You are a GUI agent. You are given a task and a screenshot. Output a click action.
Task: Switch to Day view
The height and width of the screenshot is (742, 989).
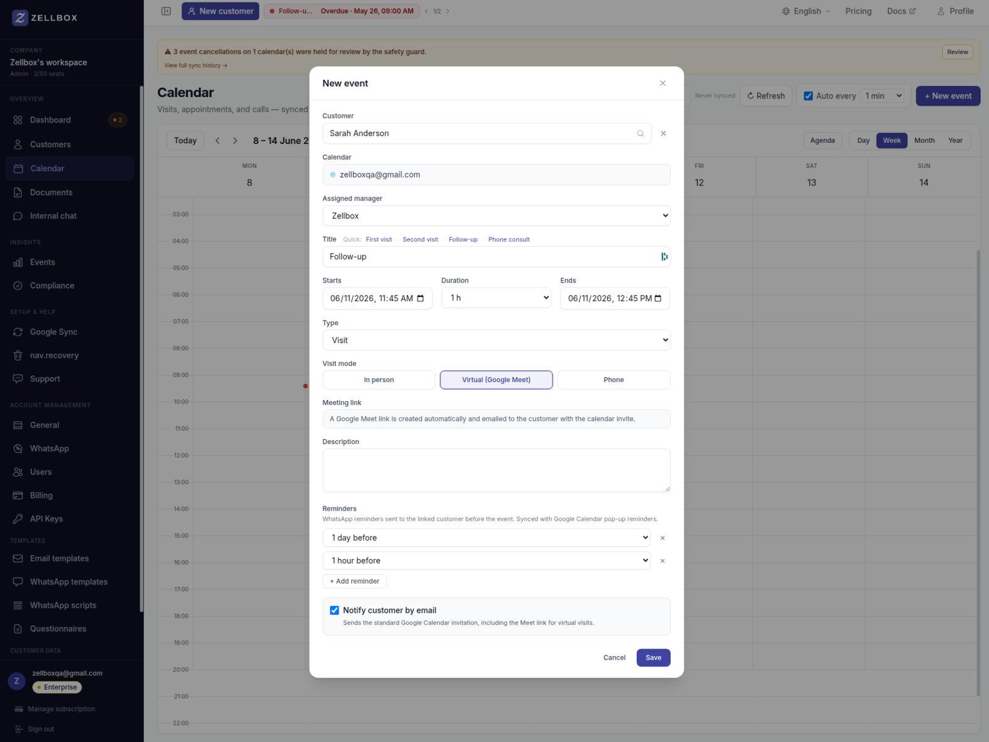tap(864, 140)
